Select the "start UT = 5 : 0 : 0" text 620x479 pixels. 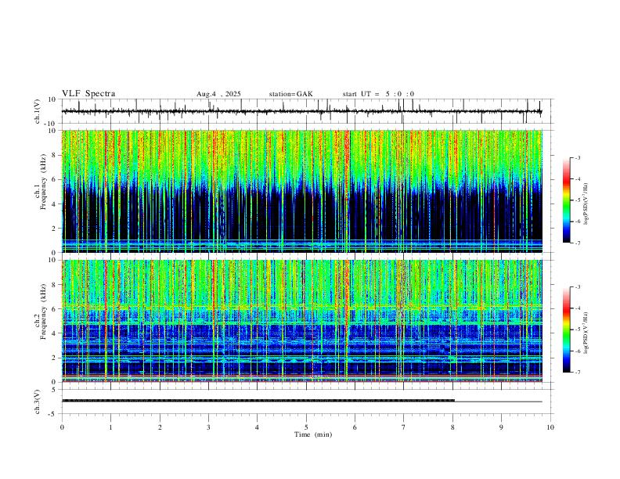(378, 94)
